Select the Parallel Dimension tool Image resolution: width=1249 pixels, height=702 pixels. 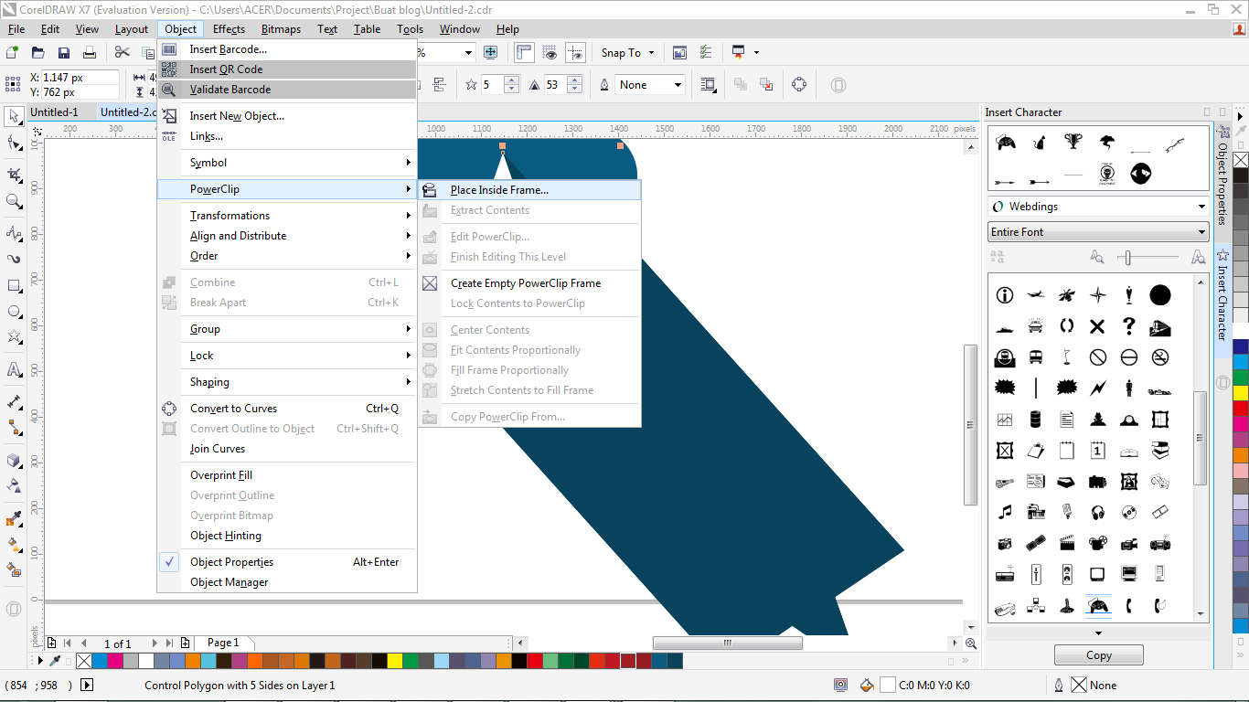(x=14, y=401)
